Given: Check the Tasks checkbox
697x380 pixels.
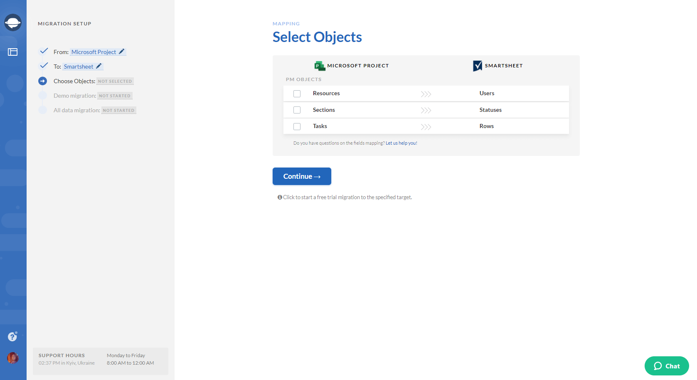Looking at the screenshot, I should coord(297,126).
